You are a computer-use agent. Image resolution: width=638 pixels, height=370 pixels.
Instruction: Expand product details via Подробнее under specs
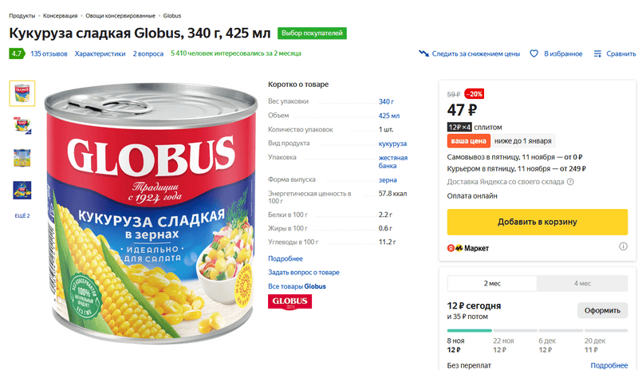click(x=285, y=258)
